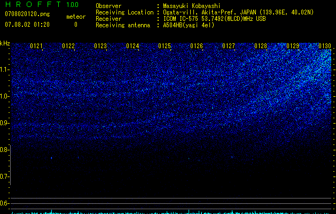Click the 0125 time marker

(165, 46)
